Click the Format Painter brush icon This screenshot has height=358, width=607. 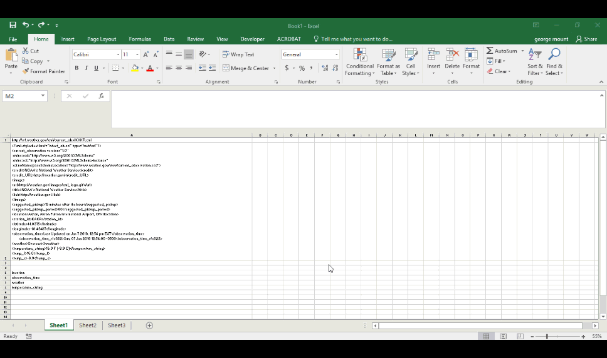26,71
